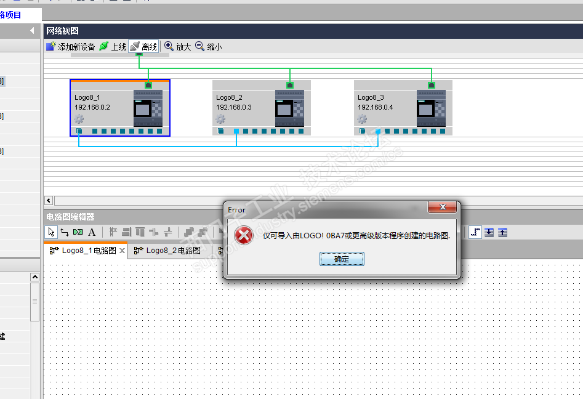Click the highlighted cyan connector on Logo8_3
Viewport: 583px width, 399px height.
coord(378,131)
